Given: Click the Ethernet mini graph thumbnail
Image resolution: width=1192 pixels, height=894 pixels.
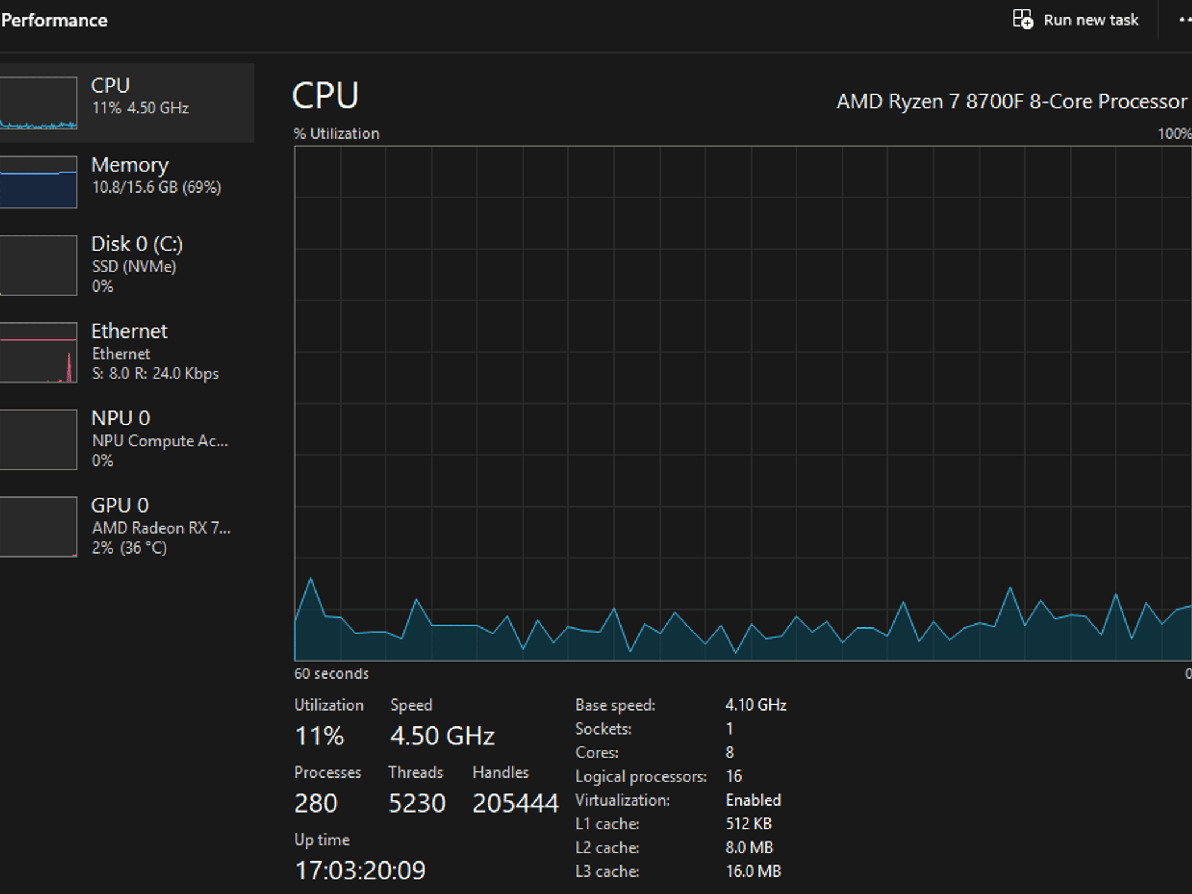Looking at the screenshot, I should click(x=38, y=352).
